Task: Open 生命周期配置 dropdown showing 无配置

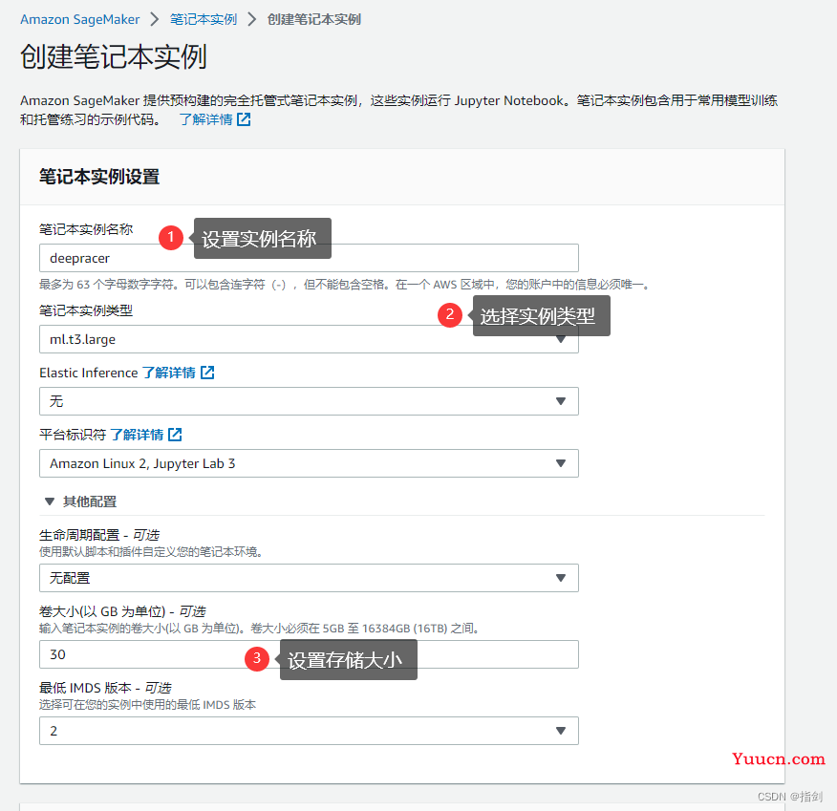Action: point(309,578)
